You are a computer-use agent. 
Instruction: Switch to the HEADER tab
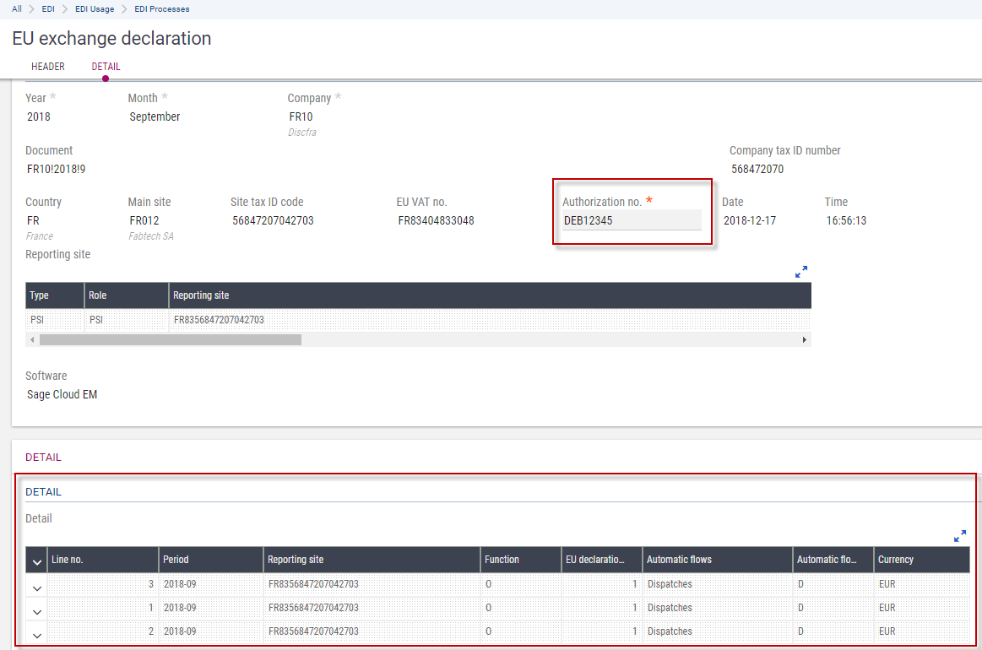pos(48,67)
